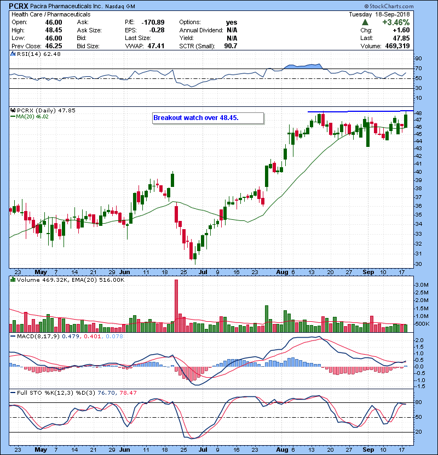
Task: Click the Chg value +1.60
Action: (401, 30)
